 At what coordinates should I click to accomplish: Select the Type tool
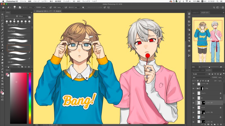click(2, 66)
